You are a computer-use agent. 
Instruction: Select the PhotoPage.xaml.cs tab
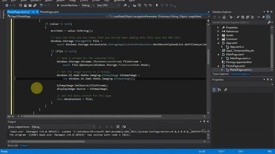point(19,12)
